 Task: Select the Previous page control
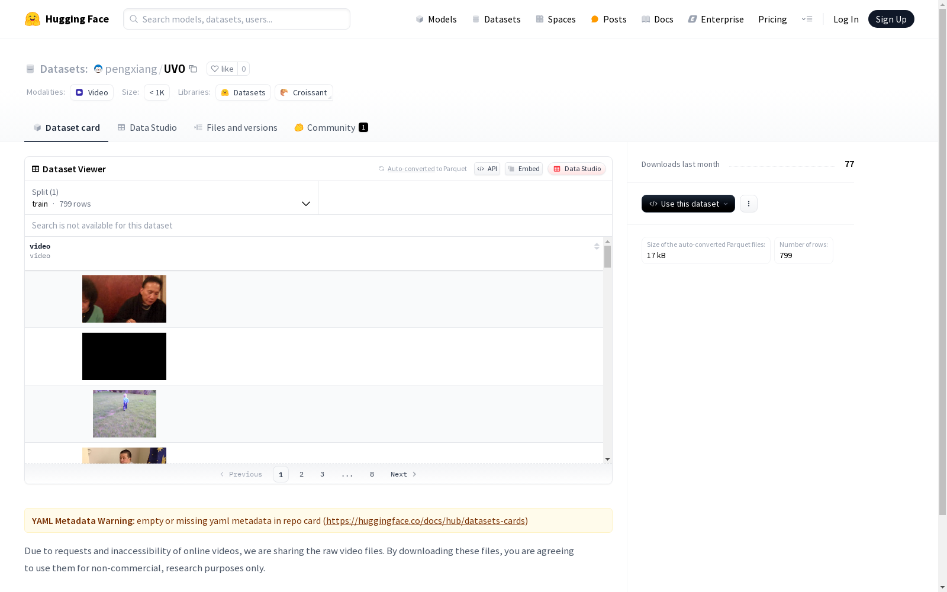pyautogui.click(x=241, y=474)
